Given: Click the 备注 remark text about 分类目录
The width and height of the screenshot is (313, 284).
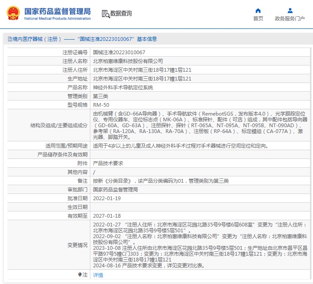Looking at the screenshot, I should pyautogui.click(x=161, y=181).
